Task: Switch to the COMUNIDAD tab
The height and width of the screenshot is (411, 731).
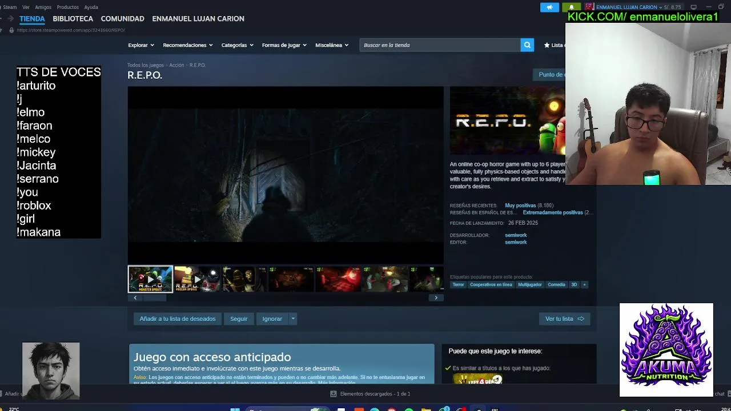Action: pyautogui.click(x=122, y=19)
